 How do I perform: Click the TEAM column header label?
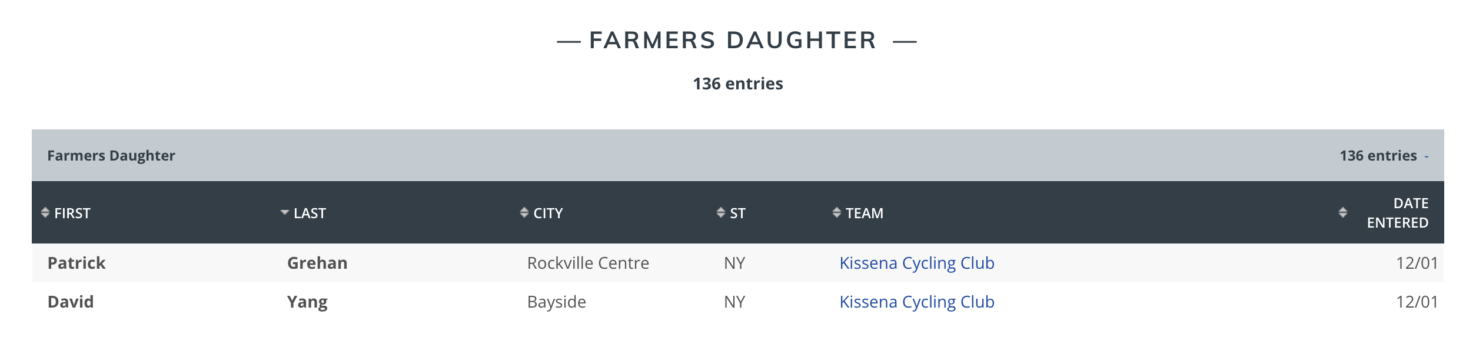(x=865, y=213)
